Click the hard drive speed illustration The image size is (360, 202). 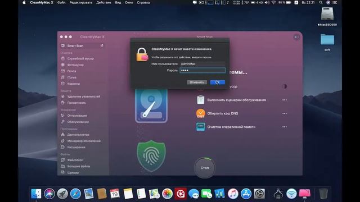[151, 106]
